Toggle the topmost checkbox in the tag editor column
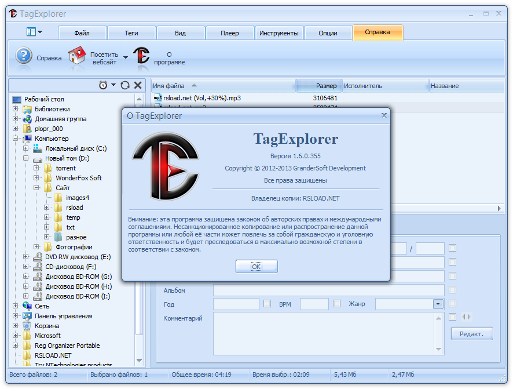The image size is (513, 389). click(452, 248)
